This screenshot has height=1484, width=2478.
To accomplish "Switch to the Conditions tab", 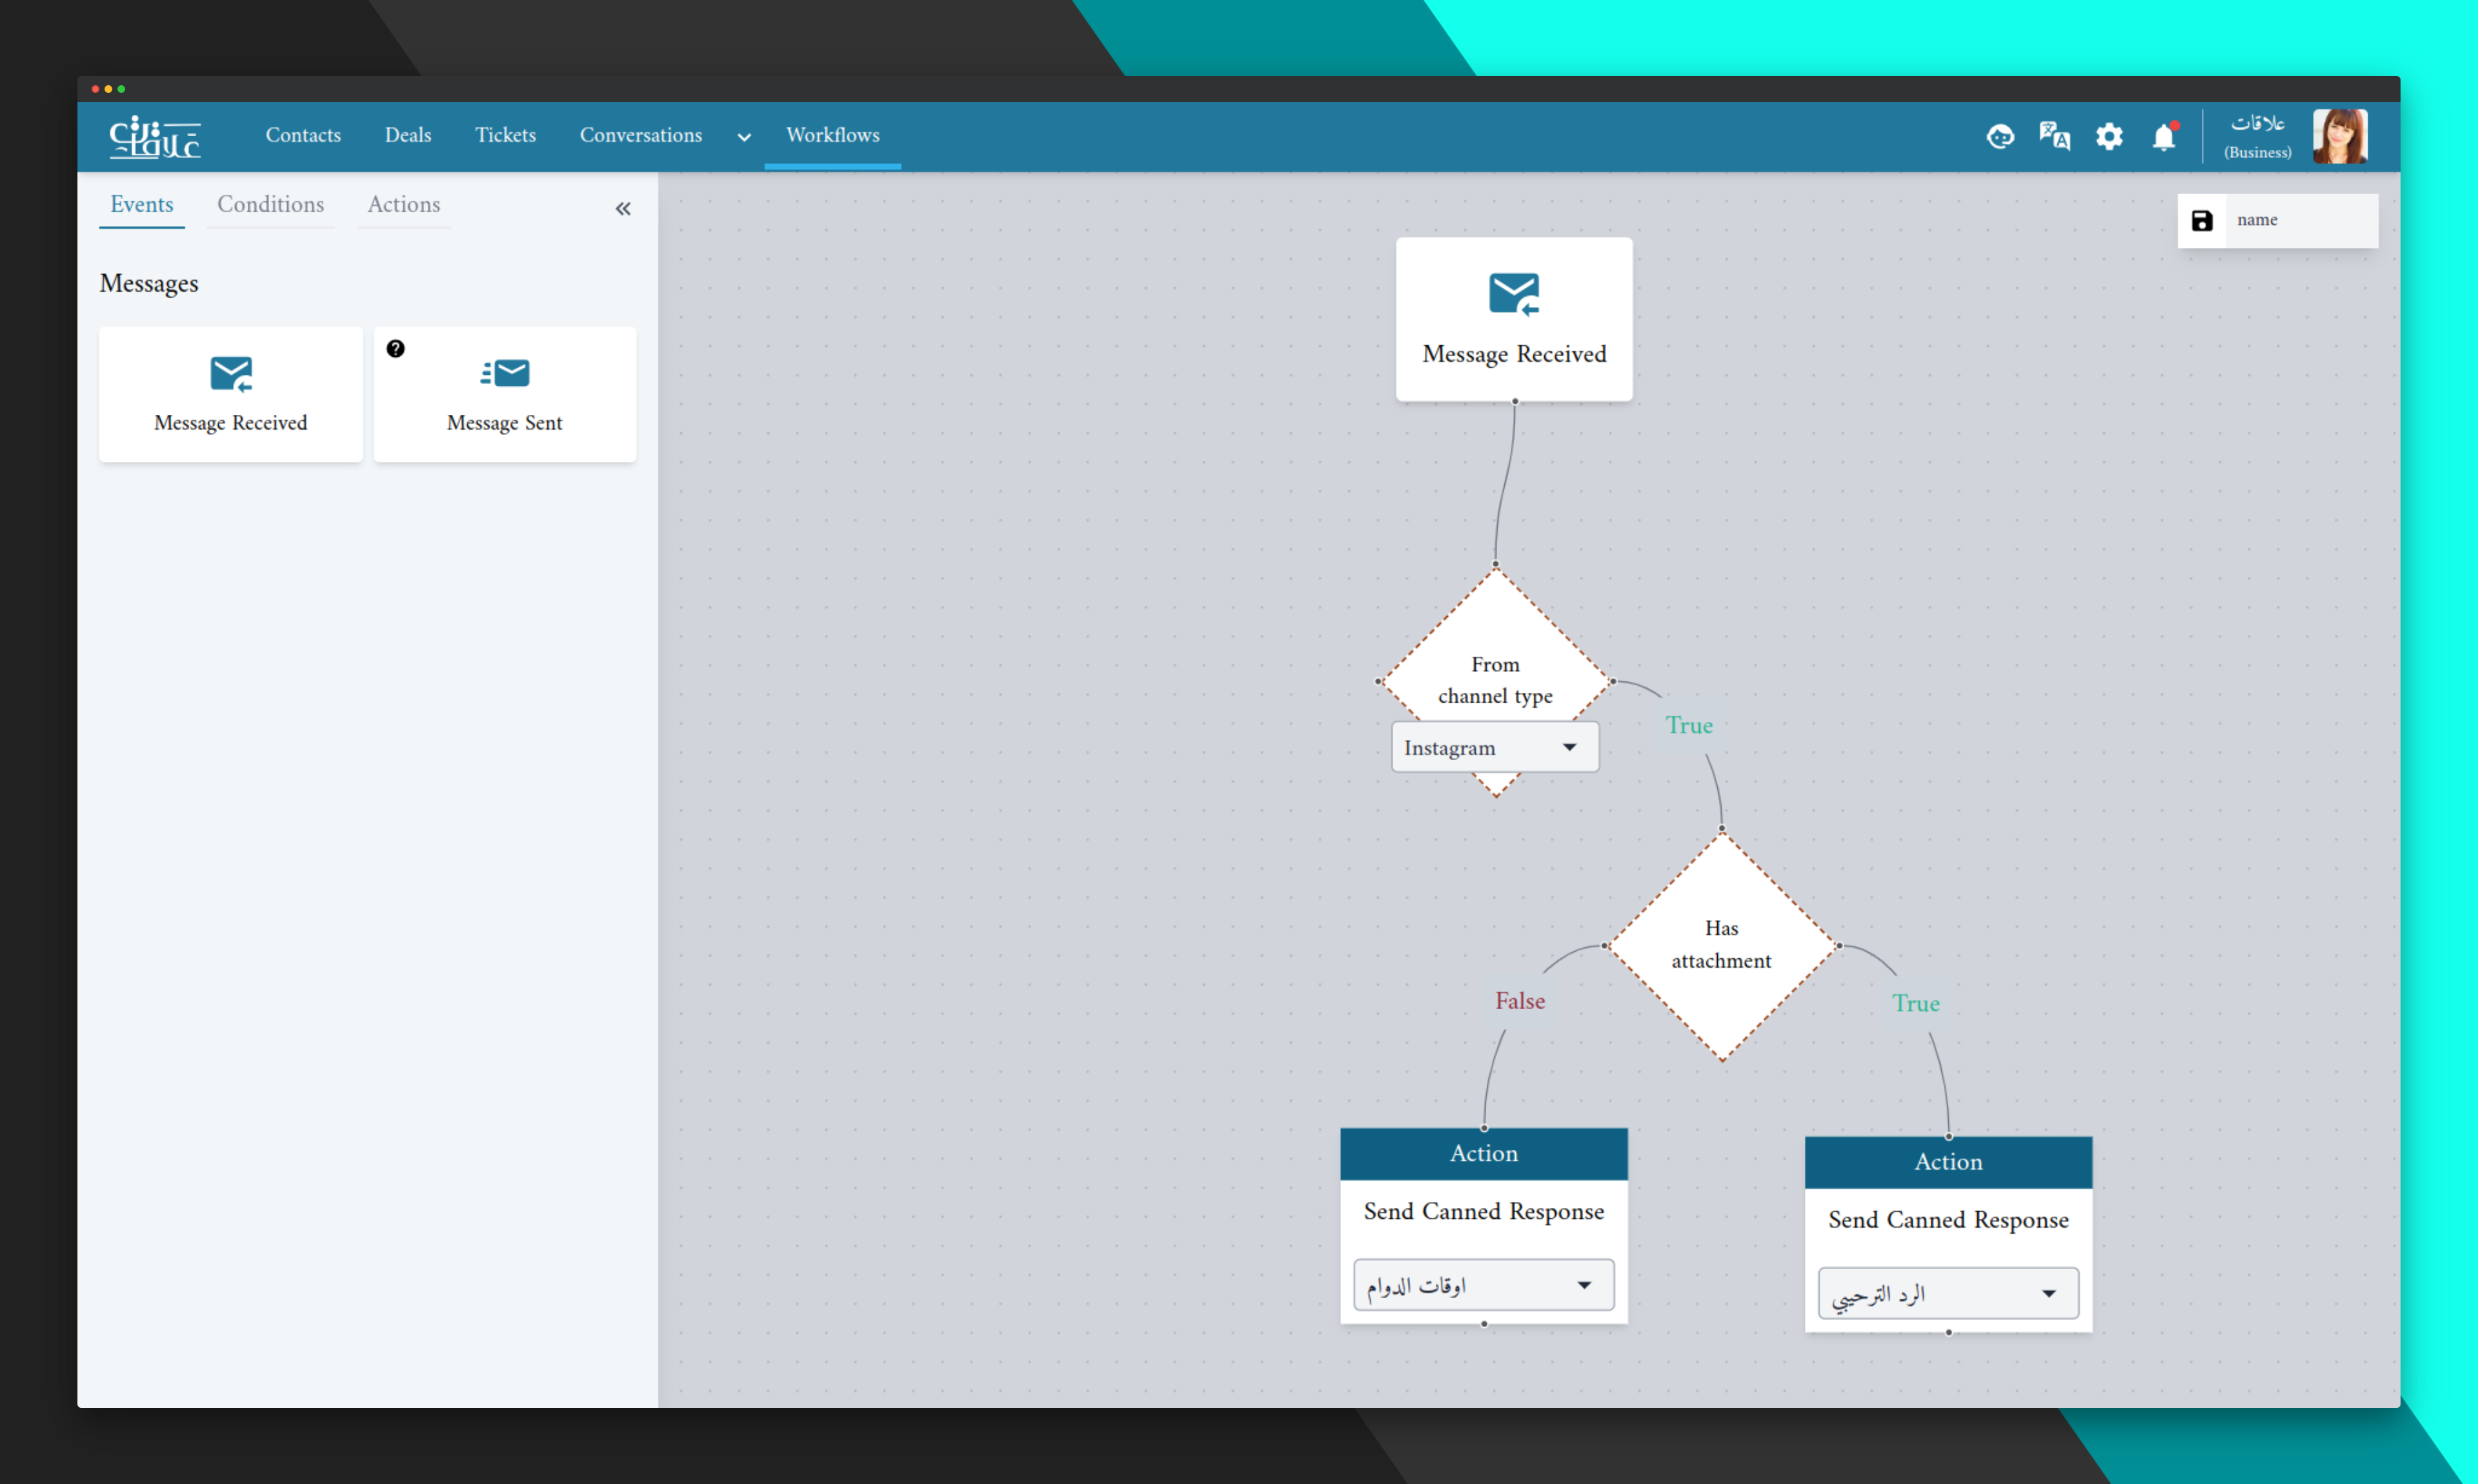I will click(x=268, y=203).
